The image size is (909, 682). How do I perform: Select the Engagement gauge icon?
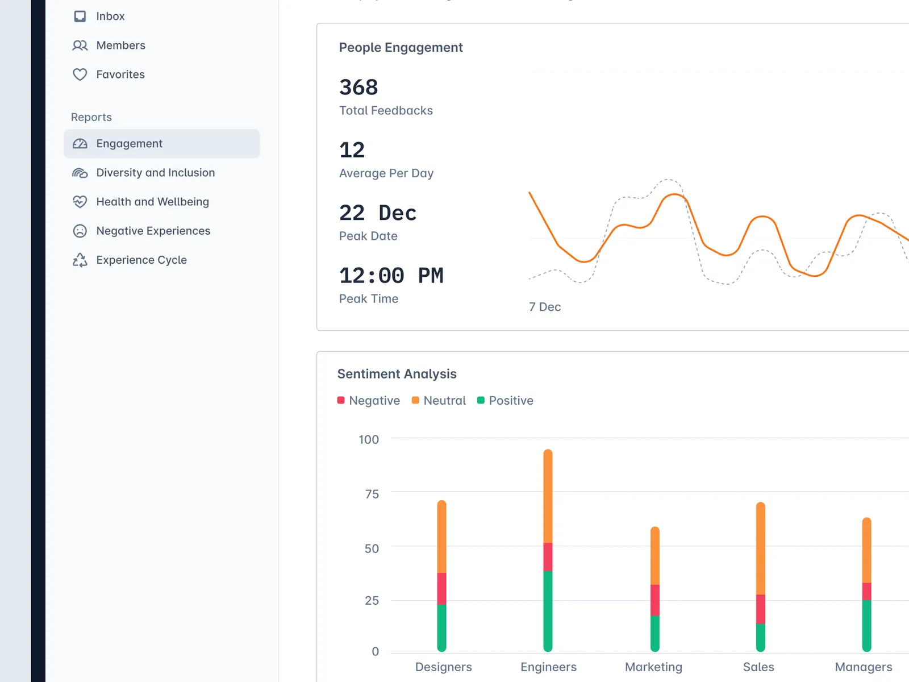[80, 144]
